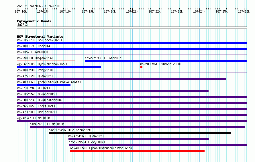Select the purple bar under nsv4761163

[139, 139]
